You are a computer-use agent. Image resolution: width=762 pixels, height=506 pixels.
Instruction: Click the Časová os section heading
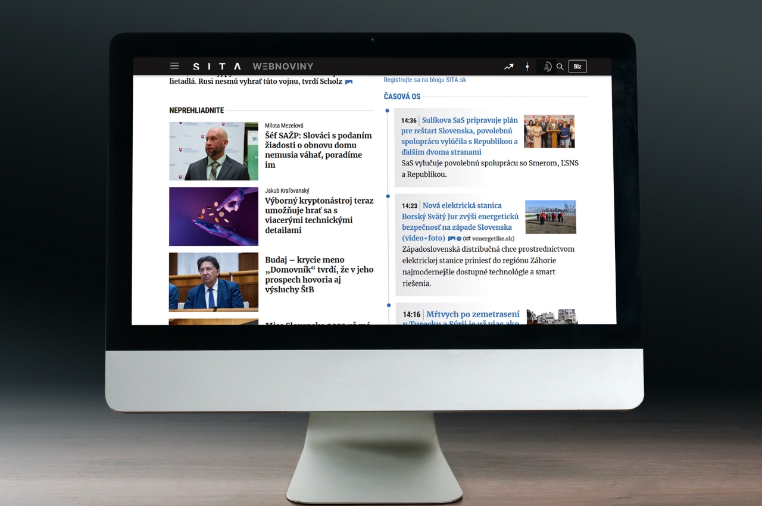tap(402, 96)
